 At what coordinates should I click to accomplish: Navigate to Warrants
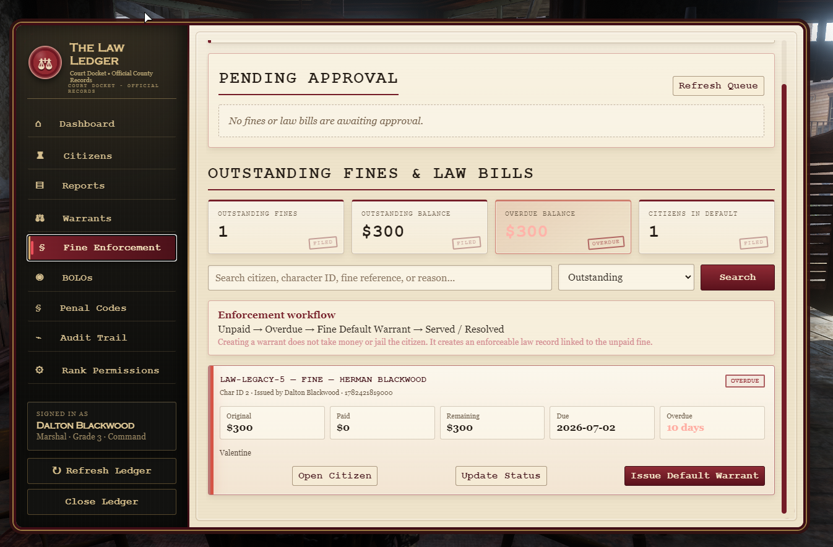[102, 218]
